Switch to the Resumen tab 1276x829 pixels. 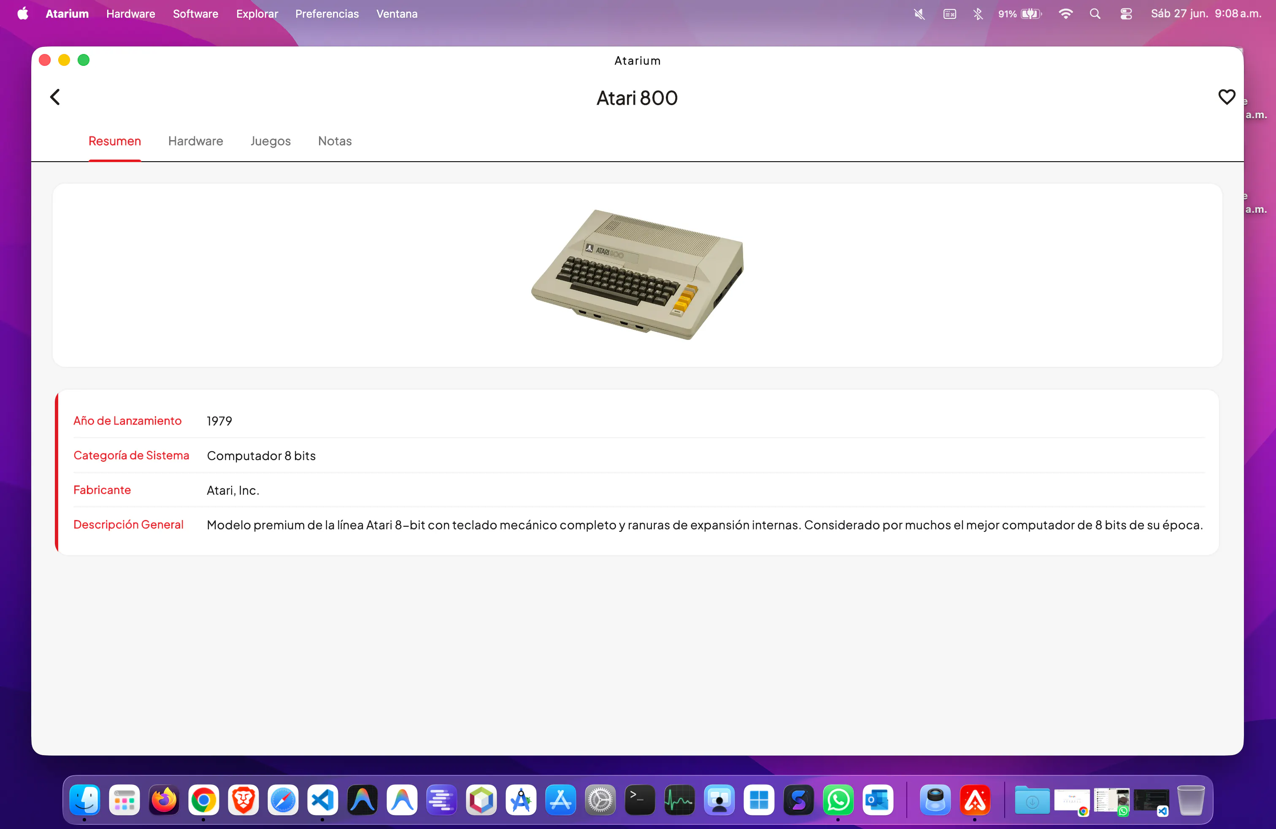115,141
